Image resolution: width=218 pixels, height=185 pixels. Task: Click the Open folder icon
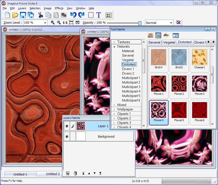click(15, 15)
